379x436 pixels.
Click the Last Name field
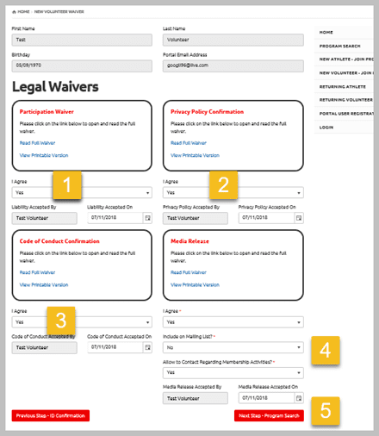click(233, 40)
